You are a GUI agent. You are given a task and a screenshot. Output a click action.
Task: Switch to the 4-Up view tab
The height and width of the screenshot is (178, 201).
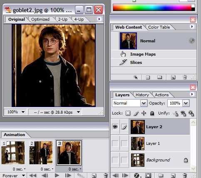click(79, 20)
